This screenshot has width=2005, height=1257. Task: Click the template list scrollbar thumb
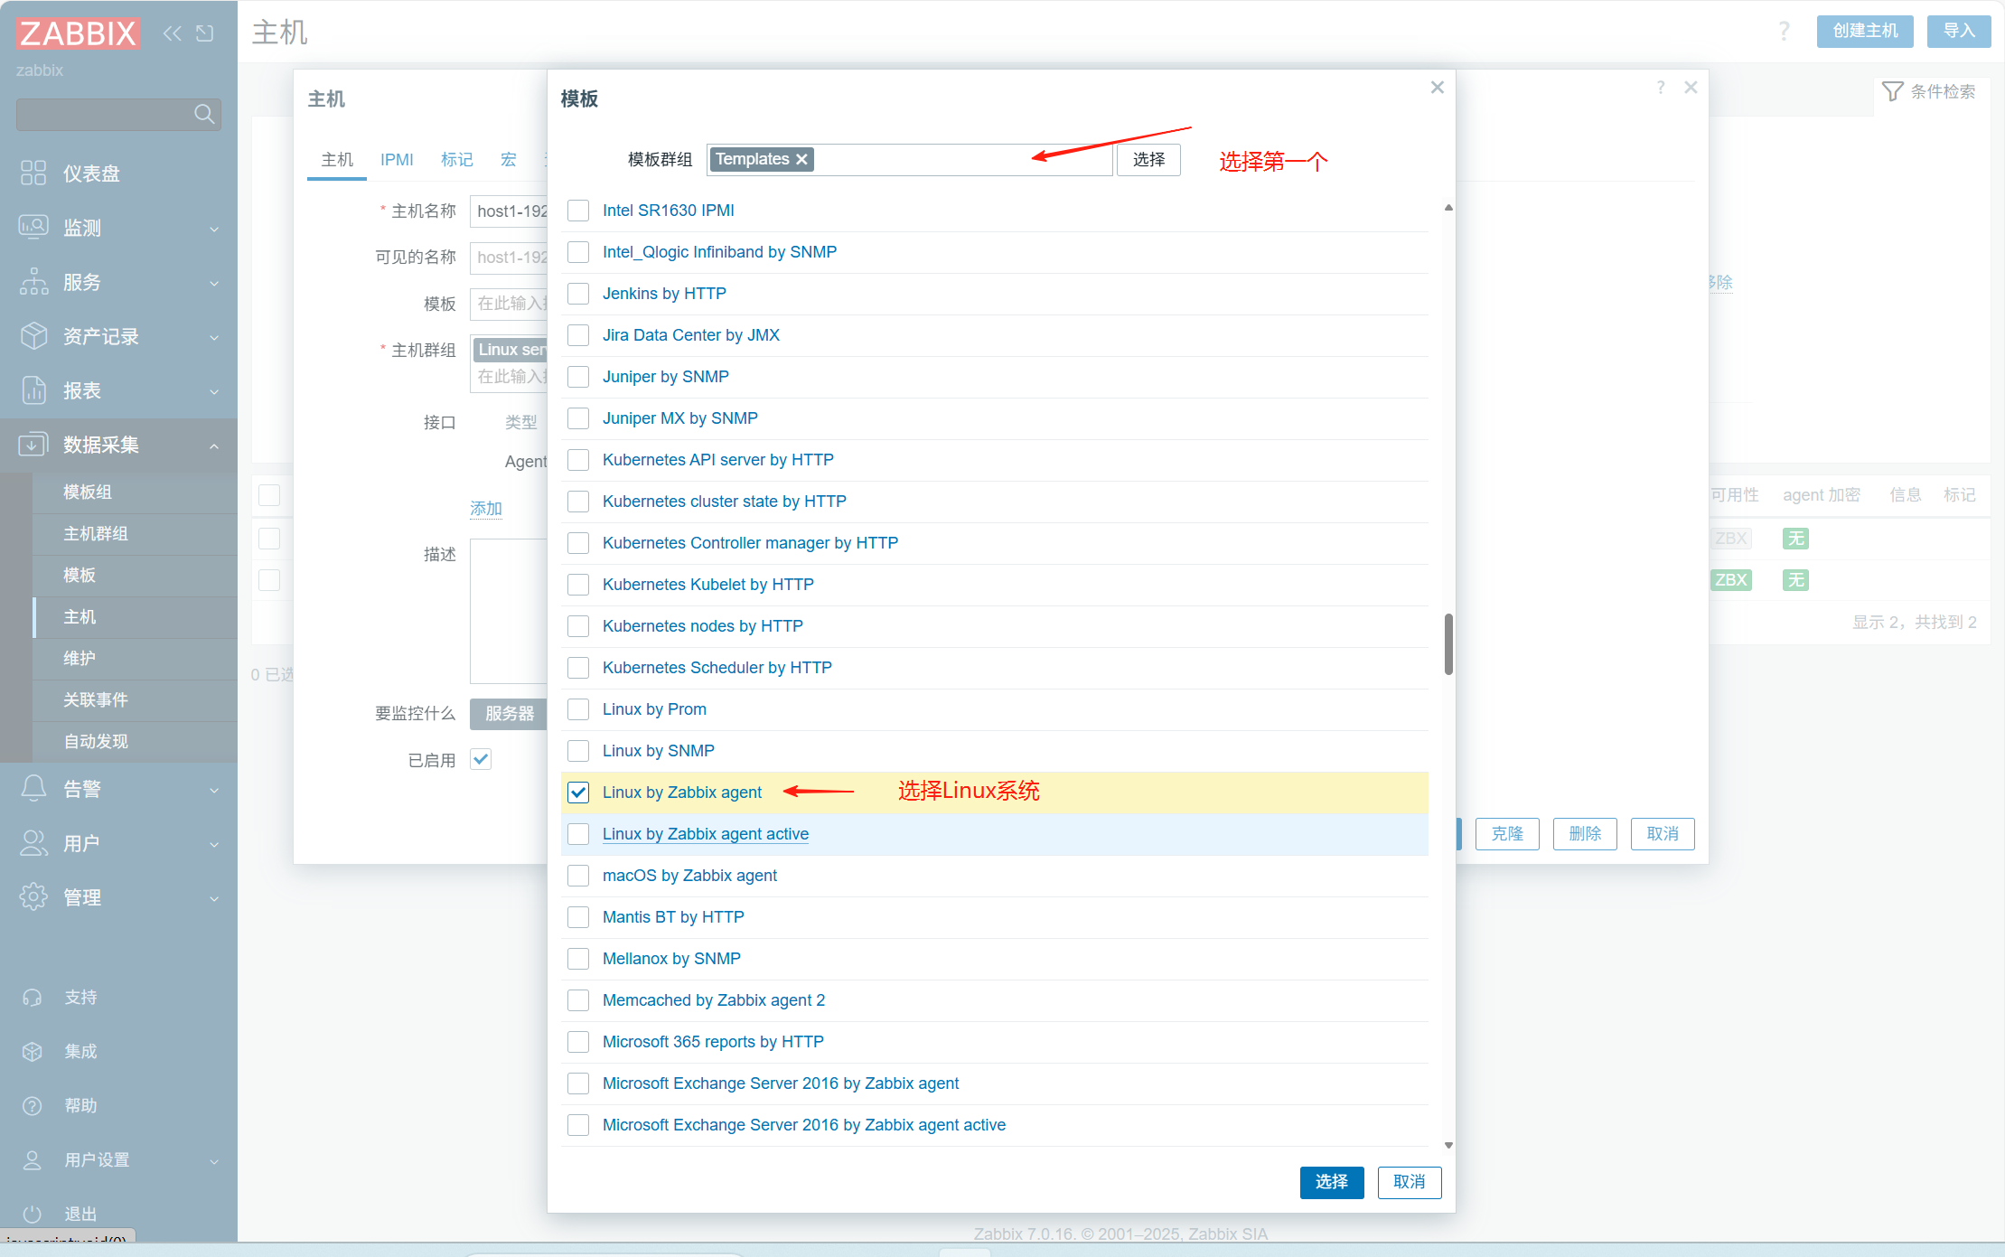tap(1448, 644)
